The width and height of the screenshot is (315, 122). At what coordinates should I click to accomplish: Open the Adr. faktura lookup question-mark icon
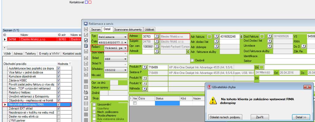click(216, 37)
